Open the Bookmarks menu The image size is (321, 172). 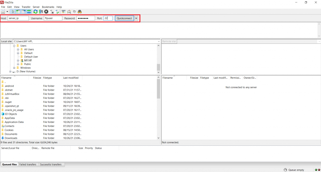48,7
